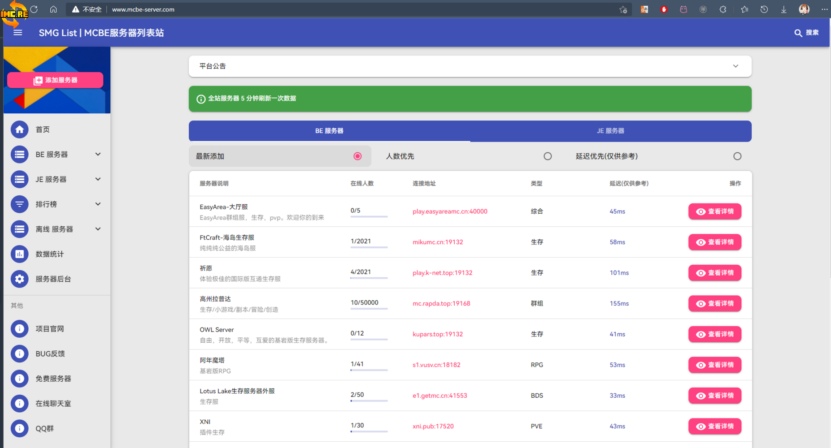This screenshot has width=831, height=448.
Task: Open 项目官网 info icon
Action: pos(19,329)
